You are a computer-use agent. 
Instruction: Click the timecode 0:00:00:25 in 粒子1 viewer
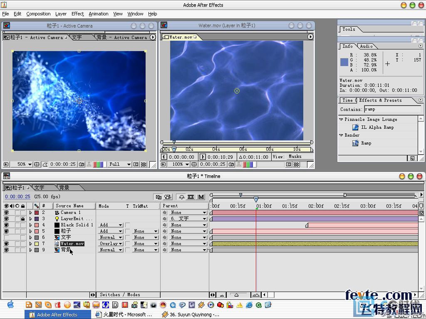coord(63,164)
